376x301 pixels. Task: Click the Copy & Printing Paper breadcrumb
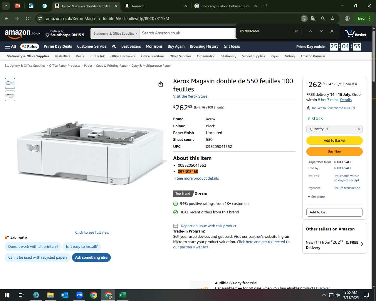pyautogui.click(x=112, y=66)
